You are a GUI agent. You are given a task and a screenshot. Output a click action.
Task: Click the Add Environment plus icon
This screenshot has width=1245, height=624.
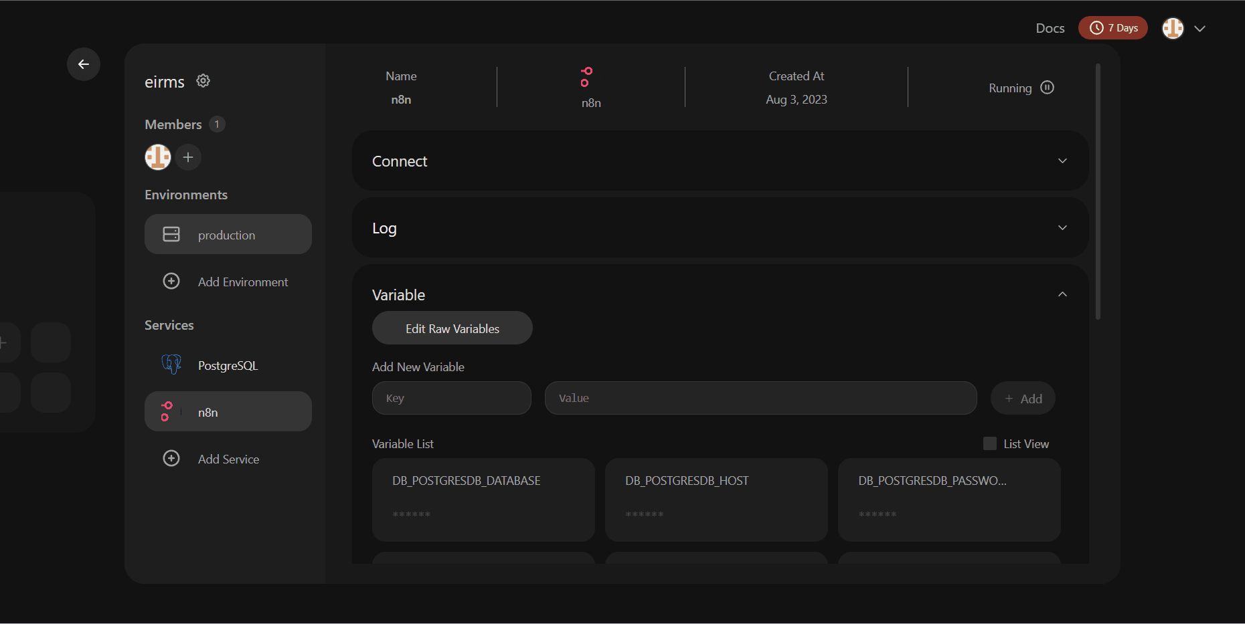[171, 282]
